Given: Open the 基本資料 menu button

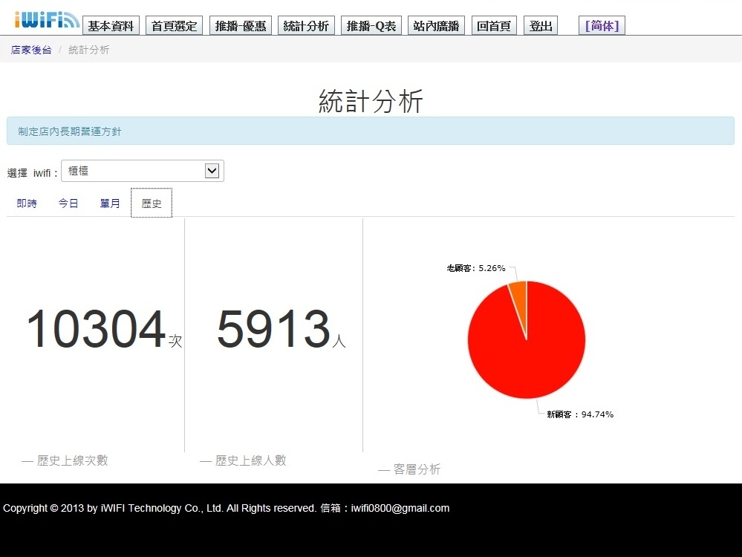Looking at the screenshot, I should [x=111, y=25].
